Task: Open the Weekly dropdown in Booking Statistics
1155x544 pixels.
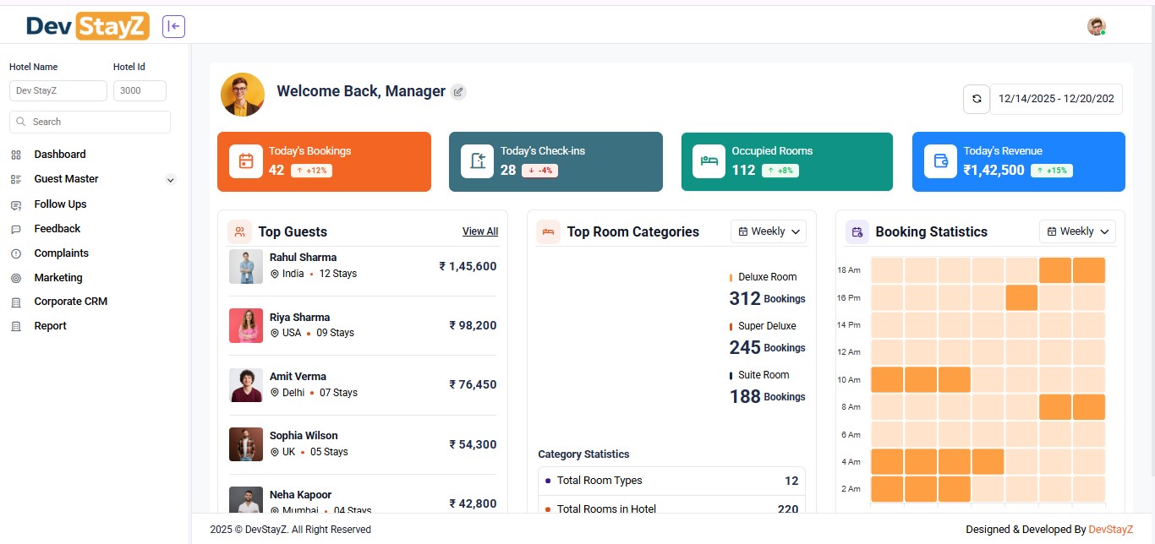Action: (1077, 231)
